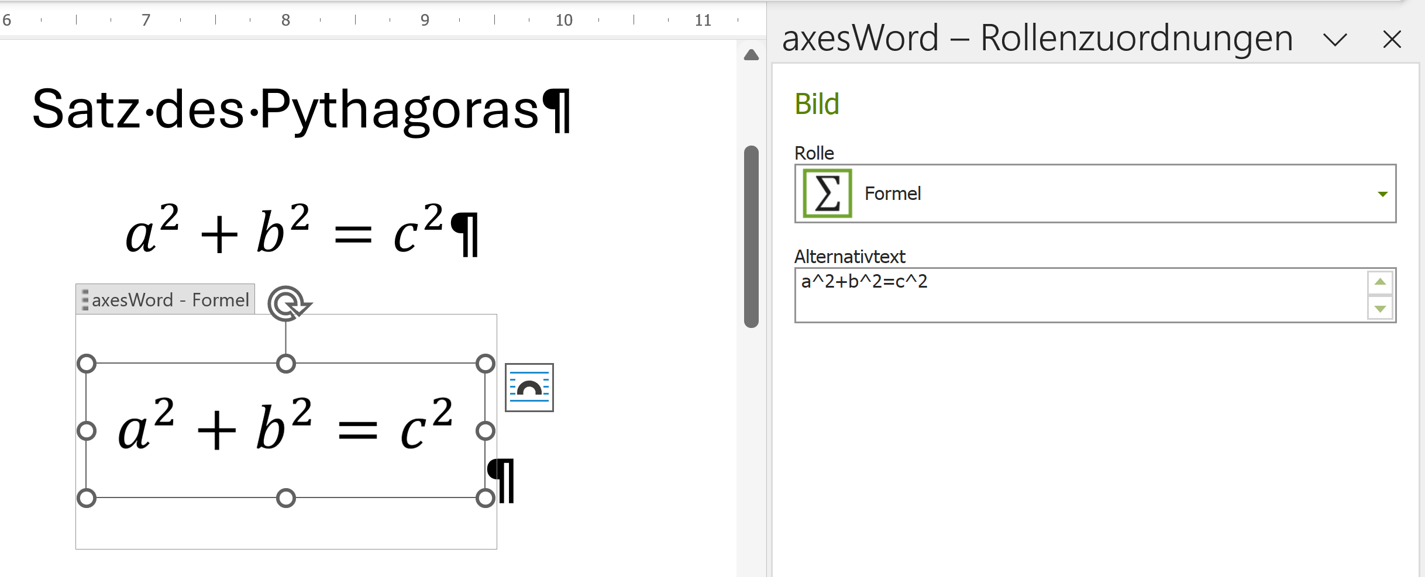Click the ruler at mark 8
The height and width of the screenshot is (577, 1425).
(285, 20)
